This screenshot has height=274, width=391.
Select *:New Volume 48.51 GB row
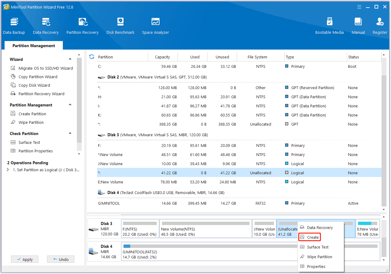[239, 155]
